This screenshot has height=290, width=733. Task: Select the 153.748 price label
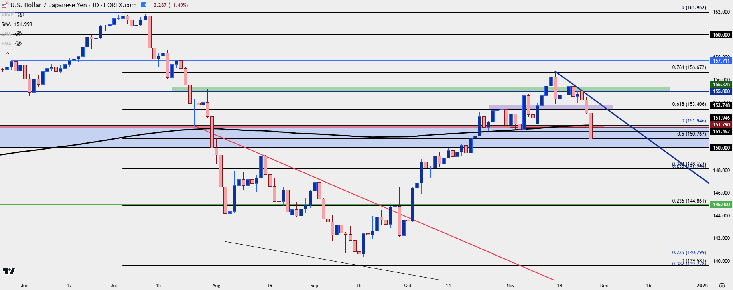[x=721, y=105]
